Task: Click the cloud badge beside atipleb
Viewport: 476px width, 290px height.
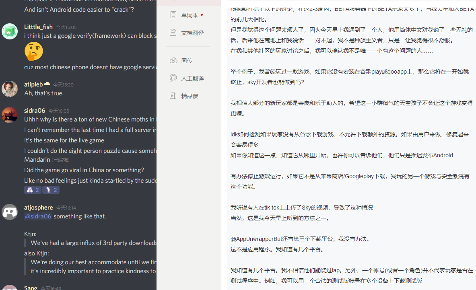Action: [47, 84]
